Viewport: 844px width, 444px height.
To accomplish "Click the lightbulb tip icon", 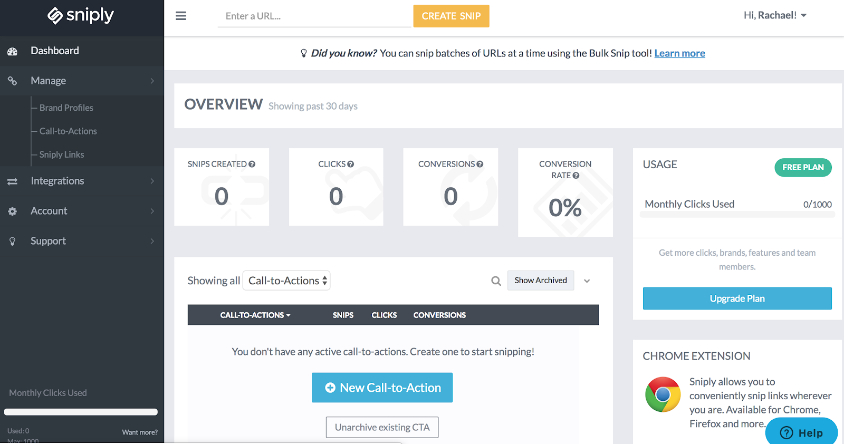I will click(x=304, y=53).
